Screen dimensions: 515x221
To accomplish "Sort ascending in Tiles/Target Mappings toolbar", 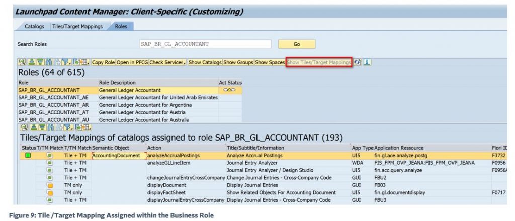I will click(x=34, y=127).
